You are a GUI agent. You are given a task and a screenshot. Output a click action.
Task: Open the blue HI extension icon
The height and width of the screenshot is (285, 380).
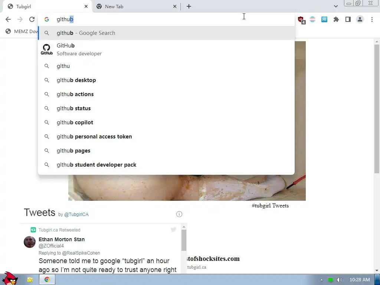tap(324, 19)
